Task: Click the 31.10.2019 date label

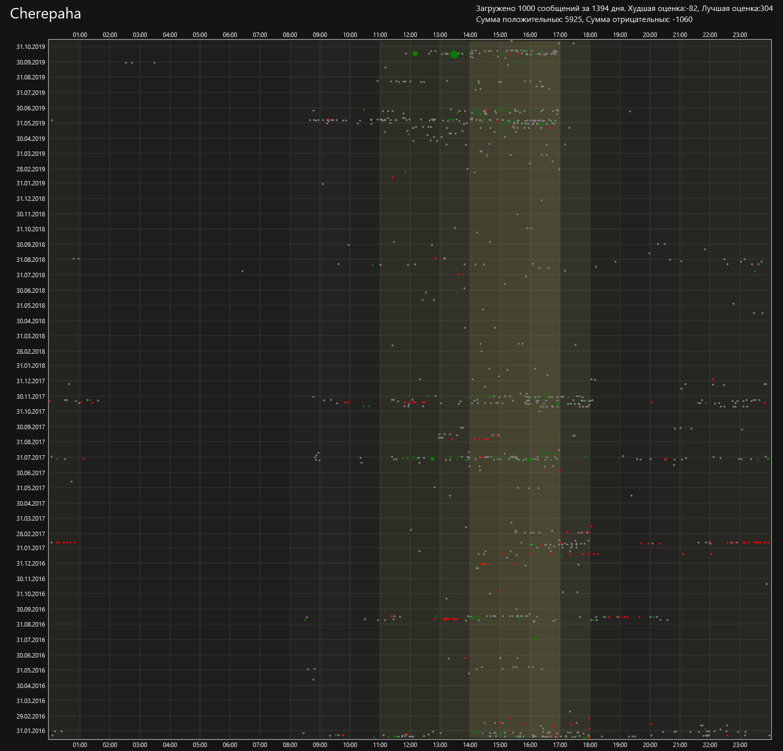Action: (x=30, y=47)
